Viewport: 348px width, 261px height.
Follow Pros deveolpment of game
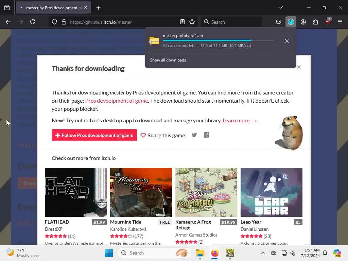(94, 135)
